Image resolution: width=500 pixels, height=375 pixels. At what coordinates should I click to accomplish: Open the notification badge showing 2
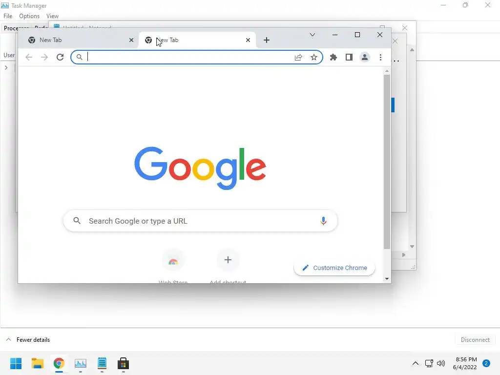486,363
